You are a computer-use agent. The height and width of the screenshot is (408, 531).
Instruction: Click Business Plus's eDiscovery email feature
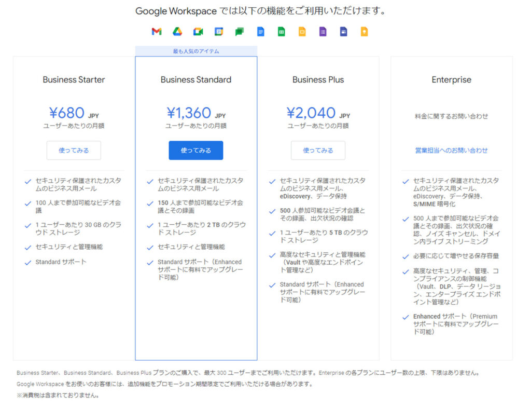click(x=323, y=188)
